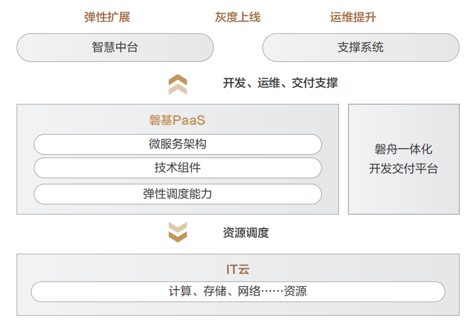The height and width of the screenshot is (327, 472).
Task: Click the IT云 section header
Action: tap(237, 269)
